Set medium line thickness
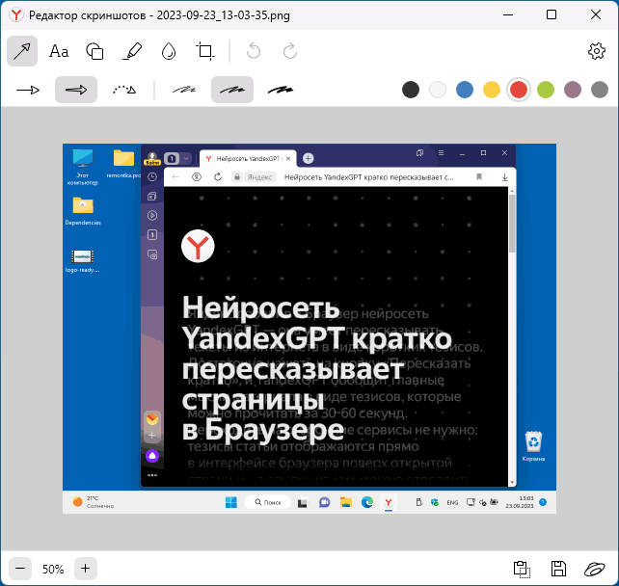The height and width of the screenshot is (586, 619). (232, 90)
